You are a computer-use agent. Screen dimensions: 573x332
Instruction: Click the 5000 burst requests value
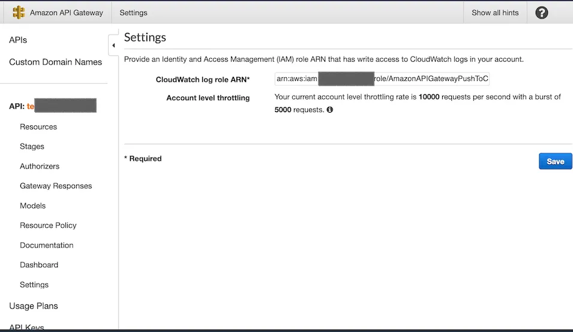[283, 110]
